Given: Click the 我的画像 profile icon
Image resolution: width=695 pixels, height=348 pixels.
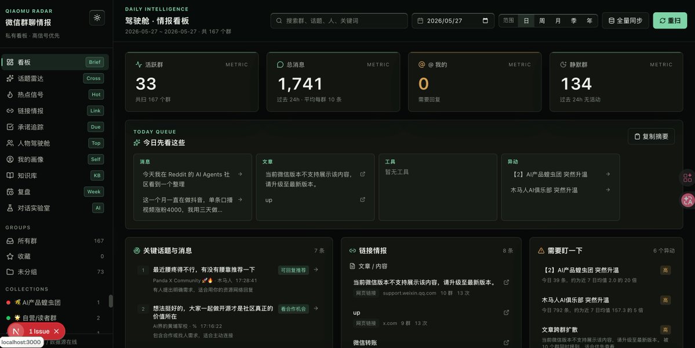Looking at the screenshot, I should coord(10,159).
